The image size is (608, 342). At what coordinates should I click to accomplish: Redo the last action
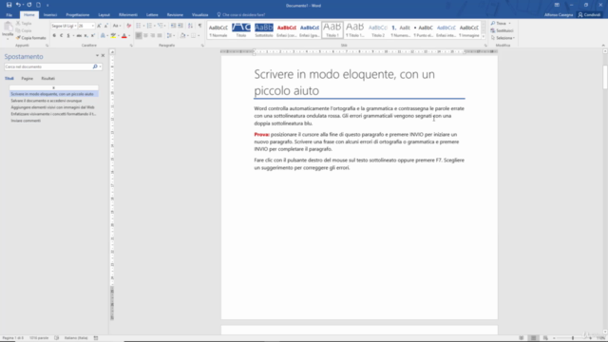29,5
